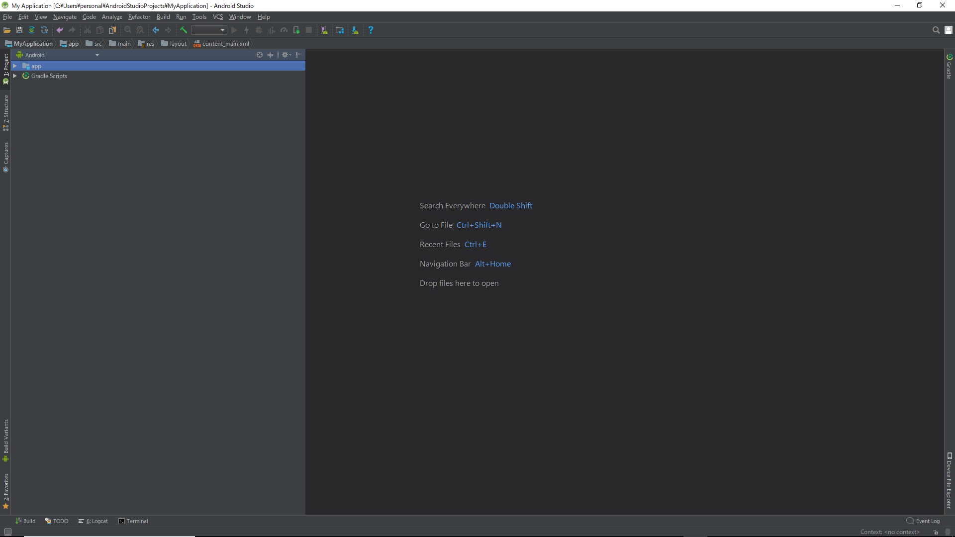This screenshot has width=955, height=537.
Task: Toggle the Build Variants side tab
Action: tap(6, 441)
